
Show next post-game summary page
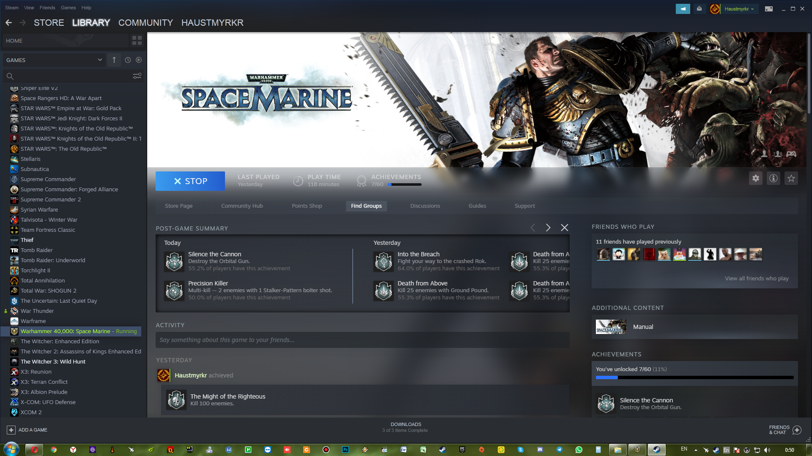point(548,228)
